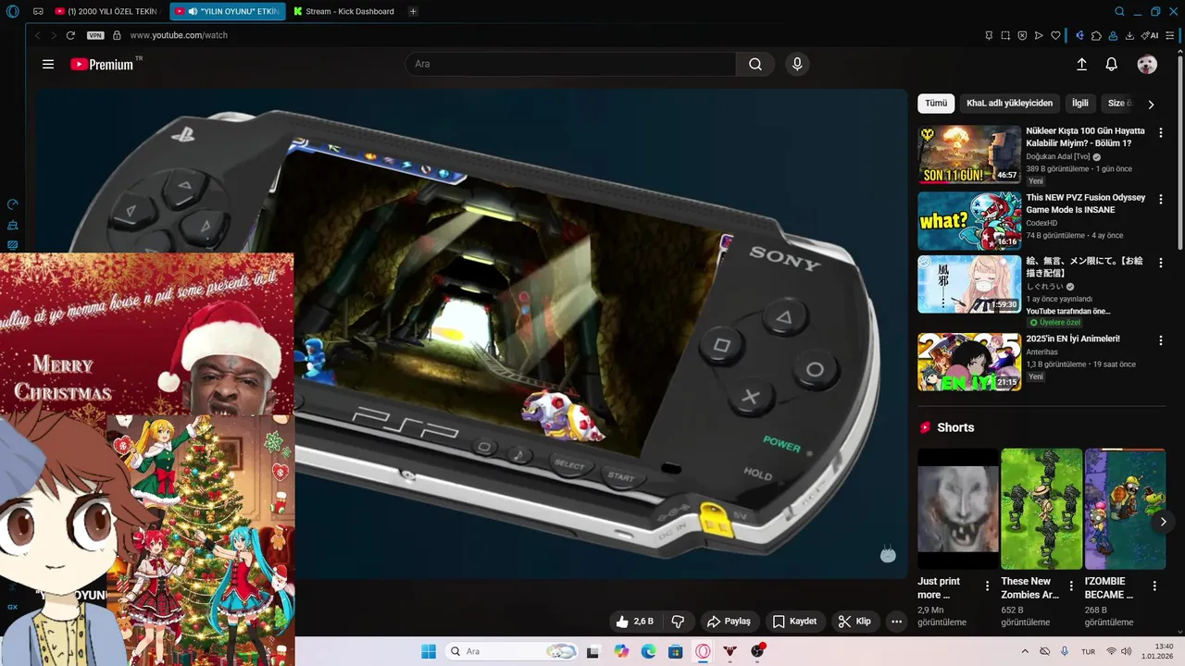Screen dimensions: 1185x666
Task: Open a new browser tab with plus
Action: tap(413, 11)
